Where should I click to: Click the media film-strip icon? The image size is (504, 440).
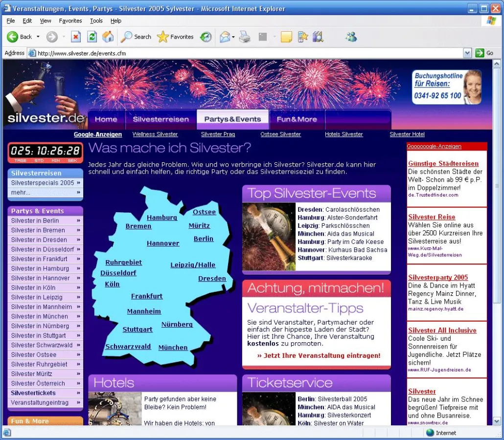[318, 37]
